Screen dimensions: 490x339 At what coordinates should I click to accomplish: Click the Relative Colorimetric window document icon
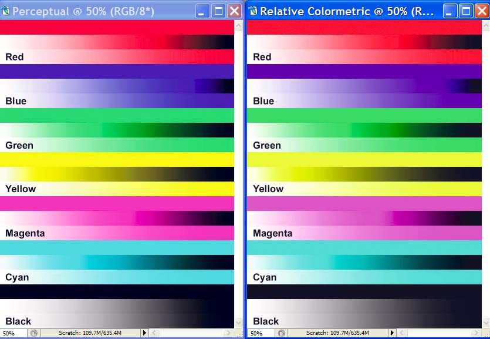[253, 11]
